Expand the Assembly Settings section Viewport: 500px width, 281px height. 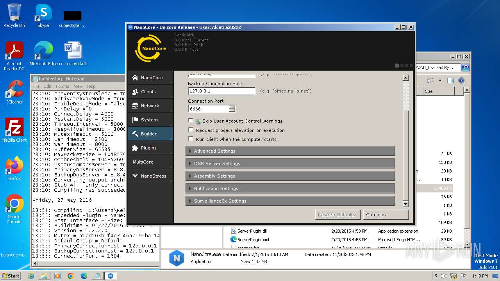(290, 176)
